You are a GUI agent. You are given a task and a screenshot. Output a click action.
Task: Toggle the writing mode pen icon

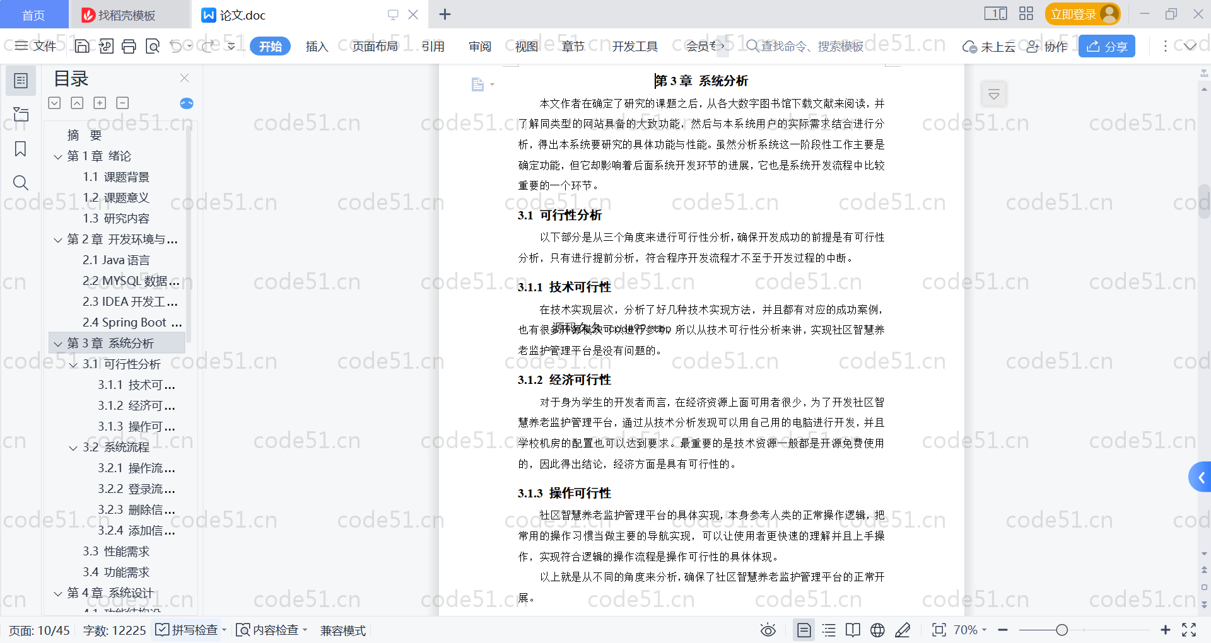point(903,630)
